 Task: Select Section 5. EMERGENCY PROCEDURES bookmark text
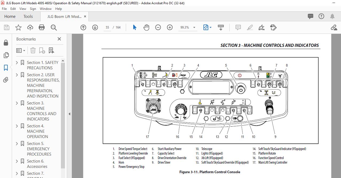point(38,149)
